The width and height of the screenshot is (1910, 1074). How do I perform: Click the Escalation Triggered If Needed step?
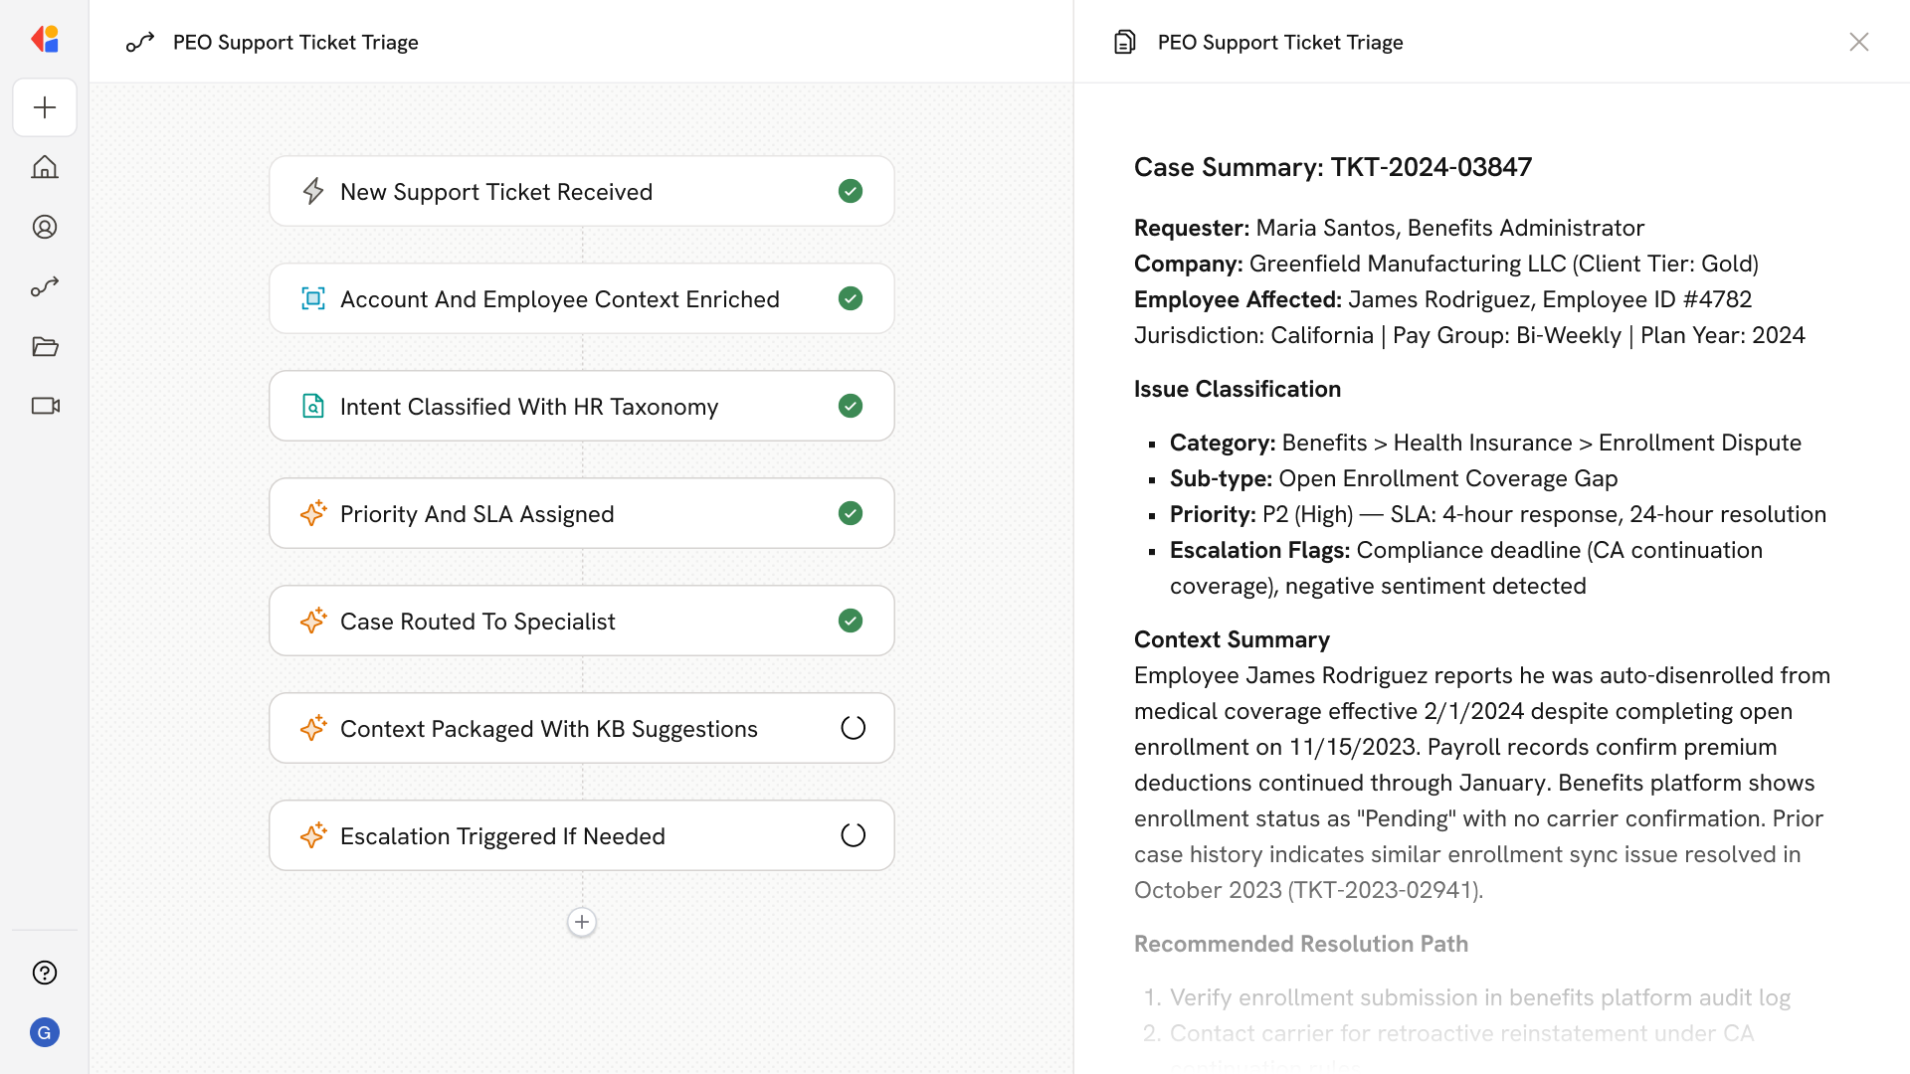[x=581, y=835]
